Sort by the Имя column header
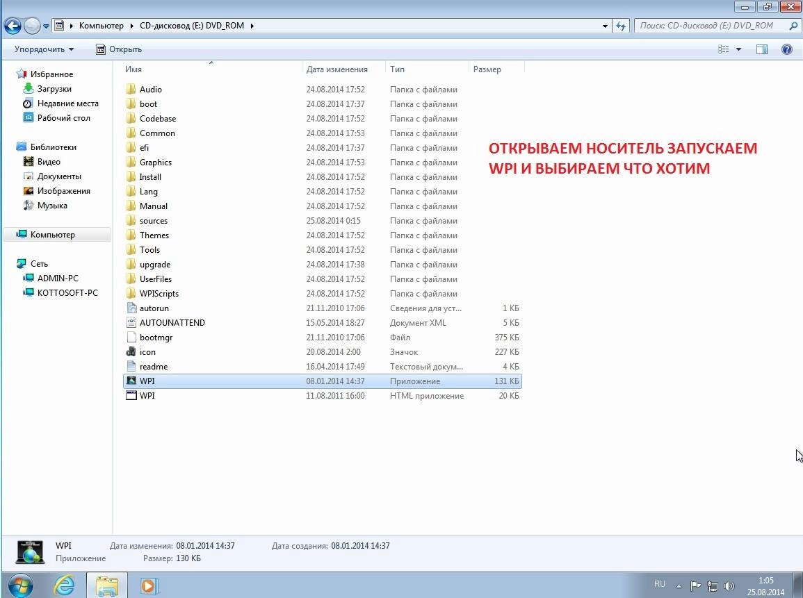The width and height of the screenshot is (803, 598). click(211, 69)
